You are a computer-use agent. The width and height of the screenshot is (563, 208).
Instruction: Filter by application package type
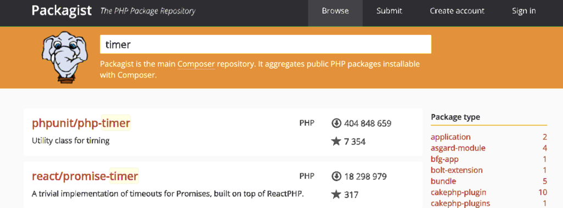coord(451,137)
